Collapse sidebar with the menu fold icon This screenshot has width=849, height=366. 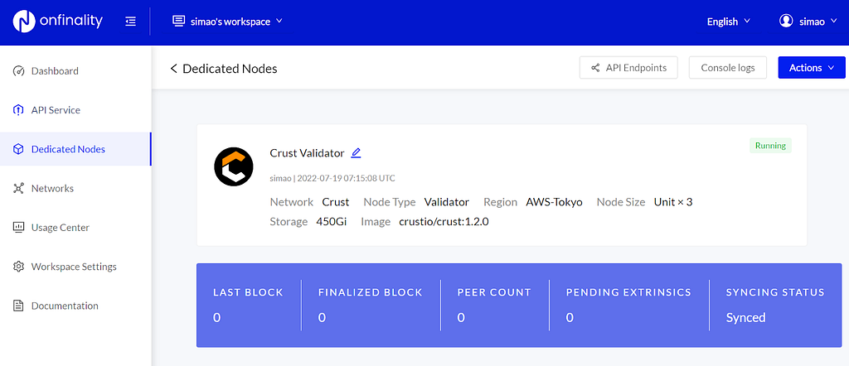(x=130, y=22)
